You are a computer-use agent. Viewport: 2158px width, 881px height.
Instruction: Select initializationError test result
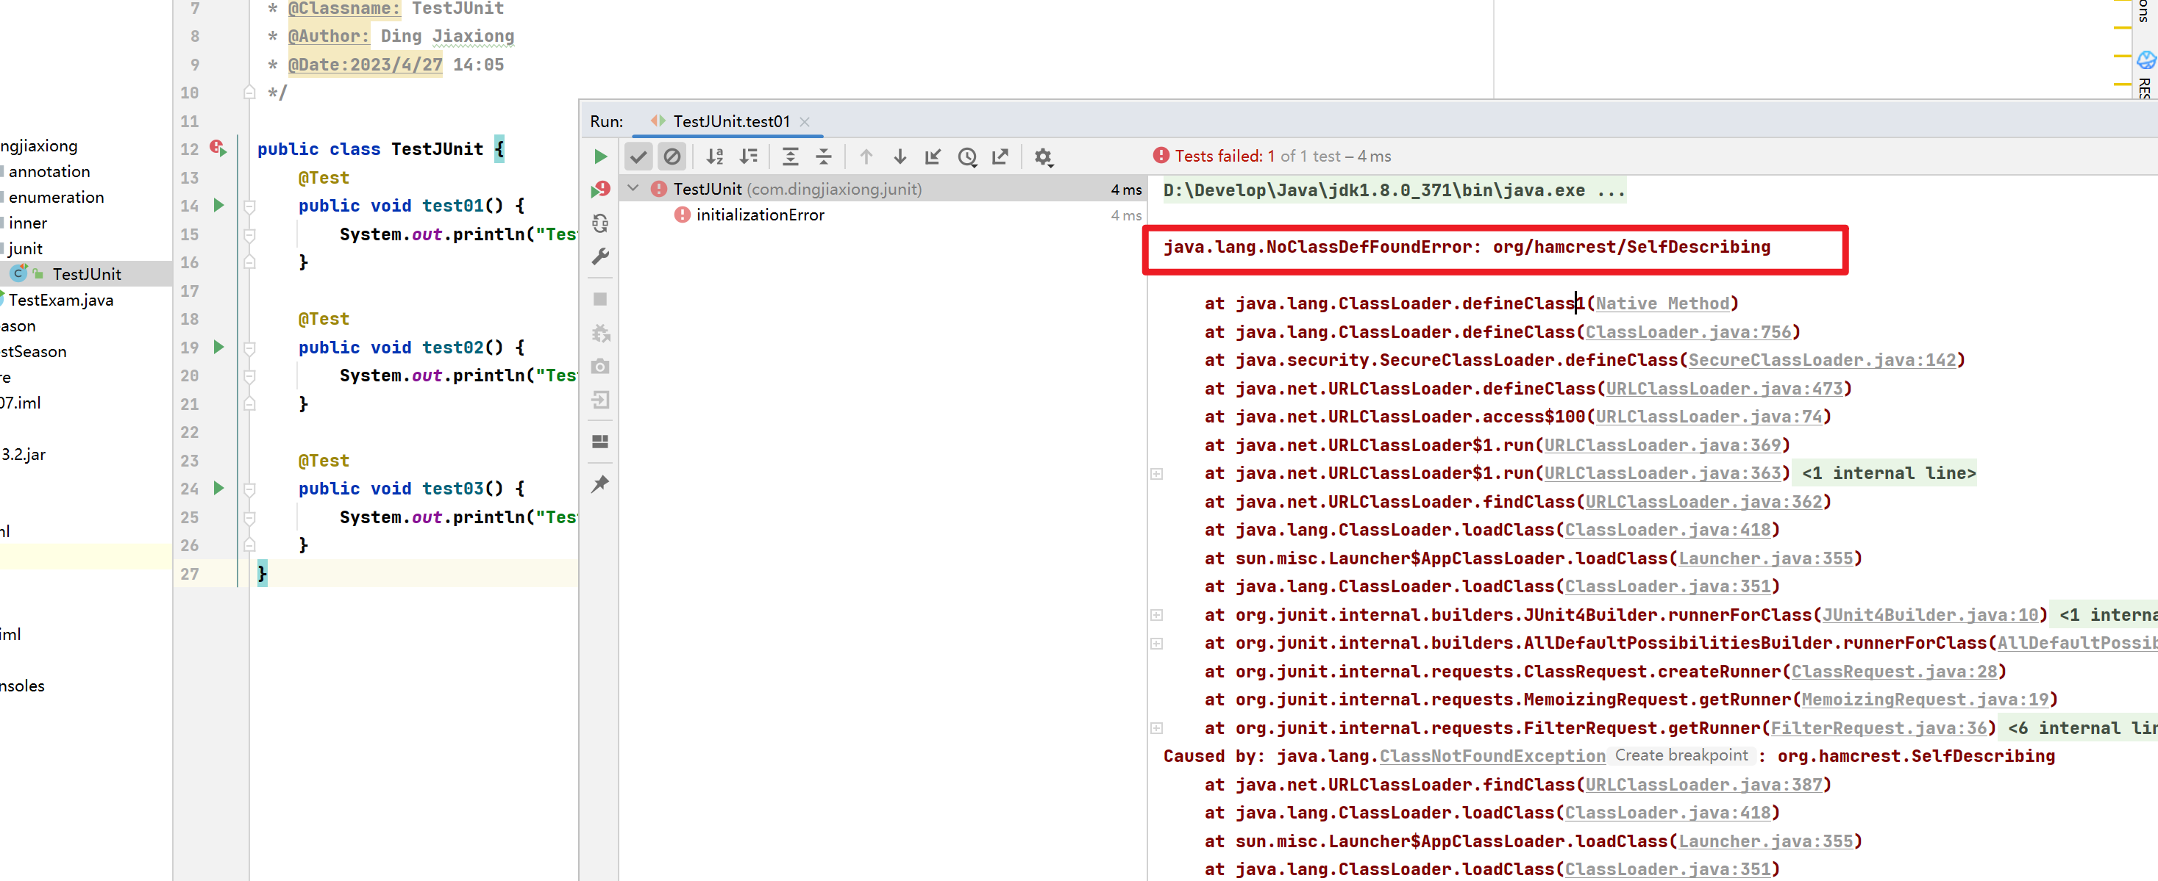[x=760, y=215]
